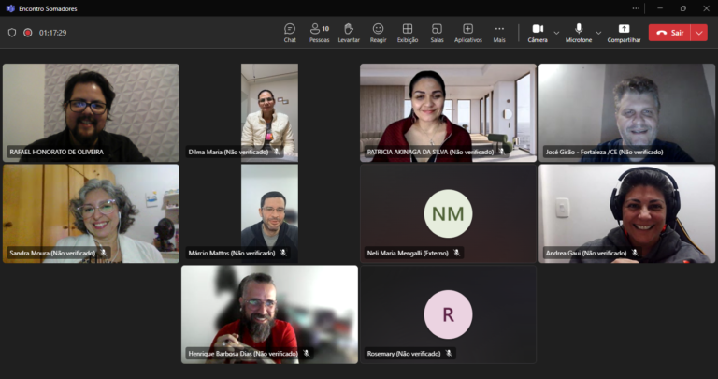Click the red recording indicator
The width and height of the screenshot is (718, 379).
pos(28,33)
